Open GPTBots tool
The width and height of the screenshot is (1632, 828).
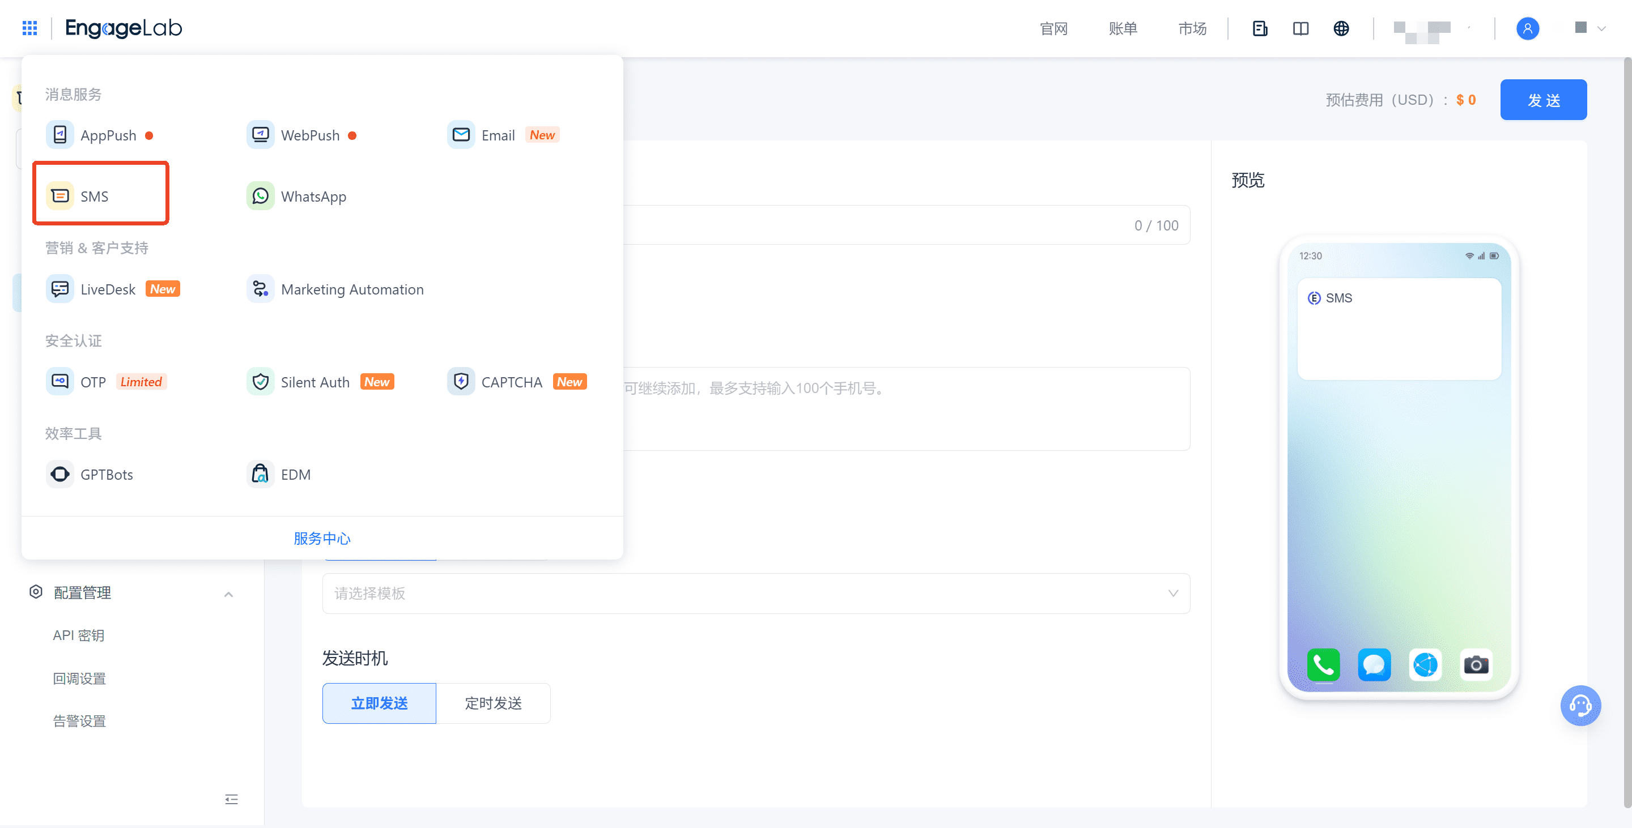tap(90, 474)
